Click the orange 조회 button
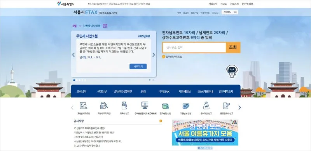 click(x=233, y=48)
